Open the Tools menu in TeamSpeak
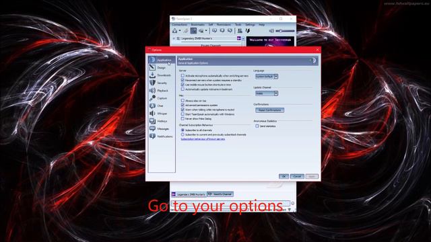This screenshot has width=431, height=242. coord(238,25)
